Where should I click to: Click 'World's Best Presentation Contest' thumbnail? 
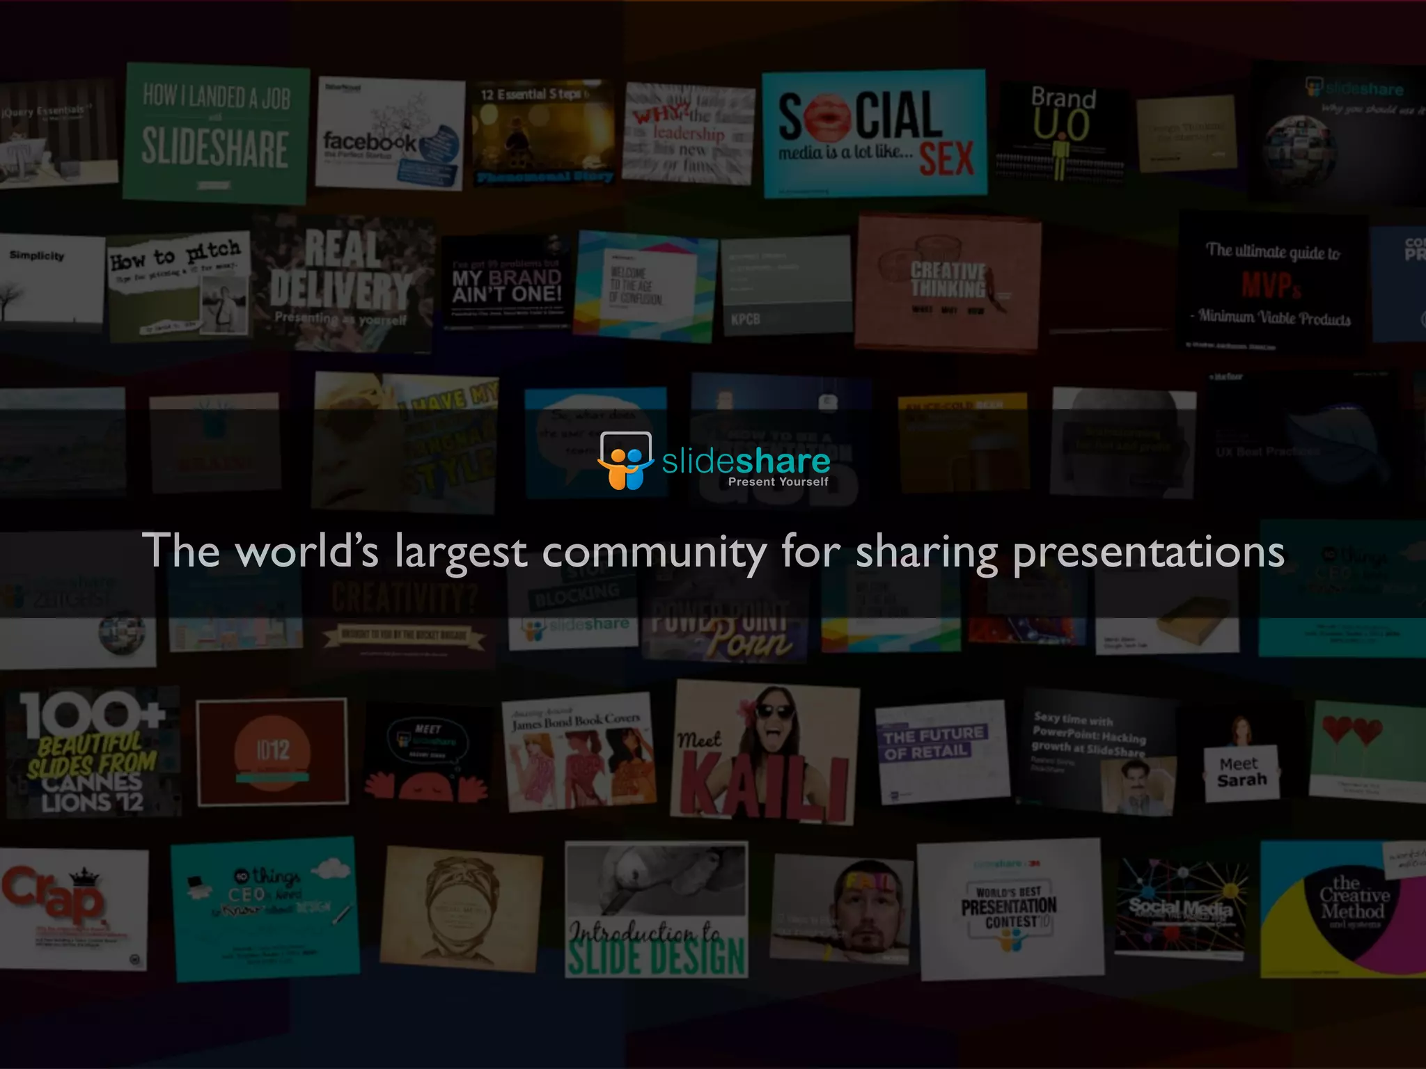[x=1010, y=909]
